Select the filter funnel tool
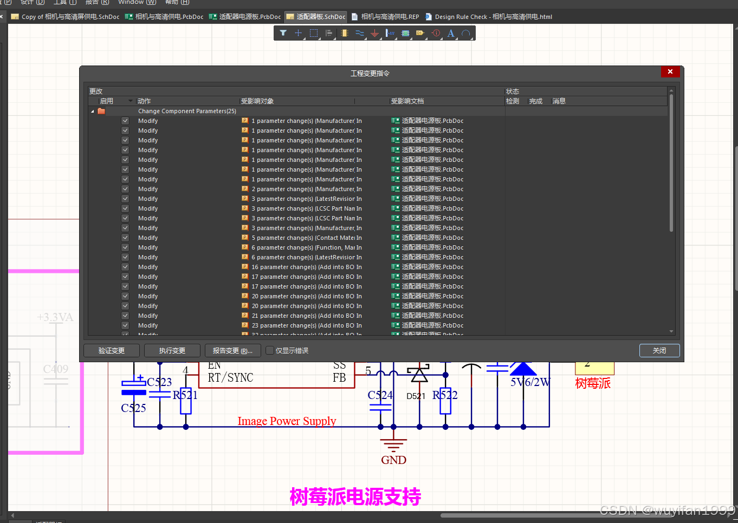Viewport: 738px width, 523px height. [x=283, y=33]
